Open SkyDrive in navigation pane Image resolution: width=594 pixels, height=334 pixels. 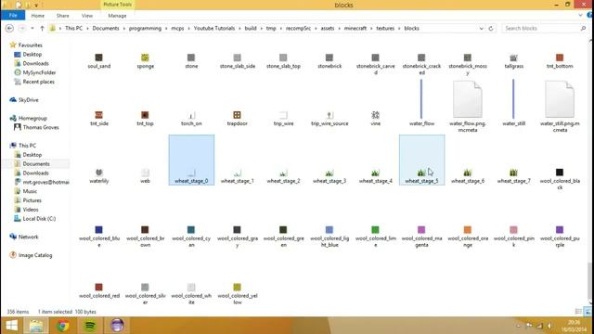[x=29, y=100]
